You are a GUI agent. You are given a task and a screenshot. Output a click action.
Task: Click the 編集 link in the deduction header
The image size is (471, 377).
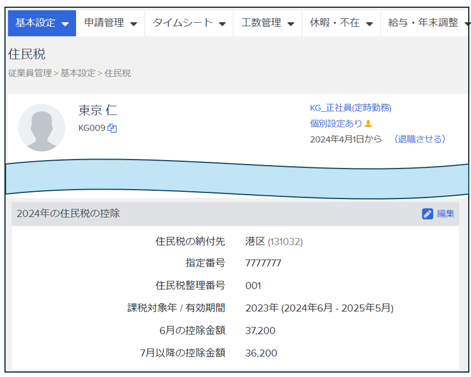pos(445,214)
